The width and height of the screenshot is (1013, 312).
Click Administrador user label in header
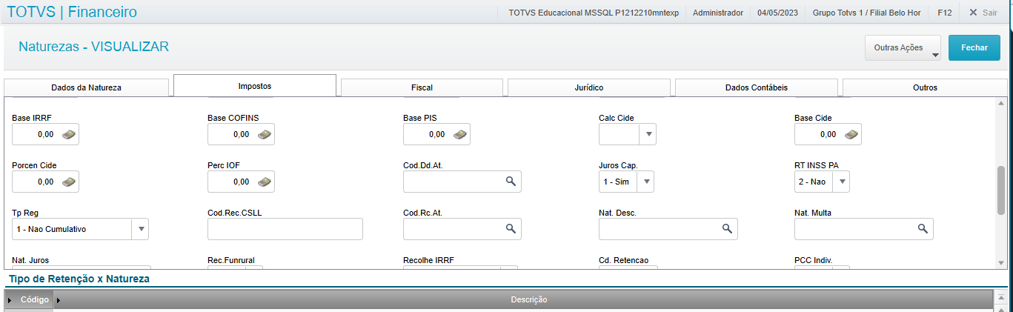[717, 13]
